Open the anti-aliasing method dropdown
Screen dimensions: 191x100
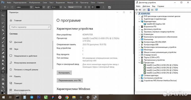click(x=75, y=7)
